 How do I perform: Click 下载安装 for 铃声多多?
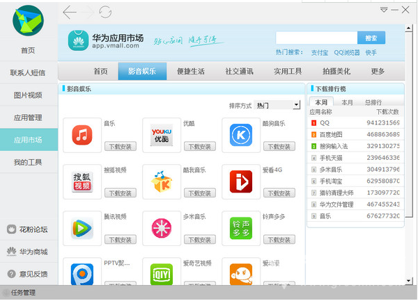tap(279, 240)
